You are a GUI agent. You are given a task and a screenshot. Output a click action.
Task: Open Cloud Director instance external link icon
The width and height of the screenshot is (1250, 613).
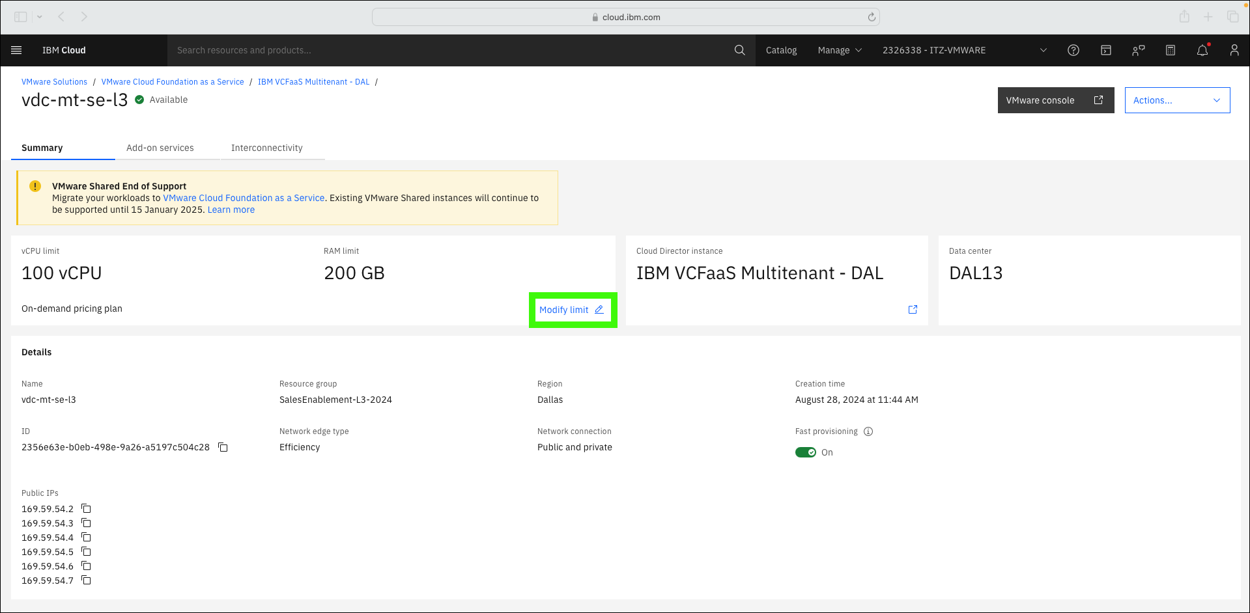coord(913,310)
